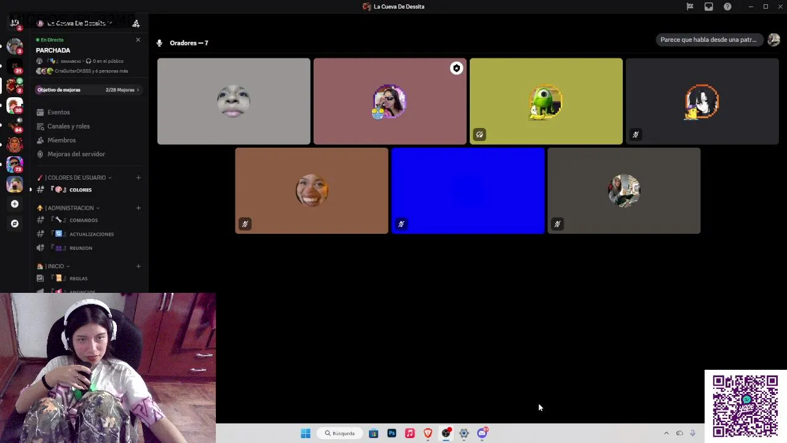Open the server name dropdown La Cueva De Dessita
The height and width of the screenshot is (443, 787).
77,23
